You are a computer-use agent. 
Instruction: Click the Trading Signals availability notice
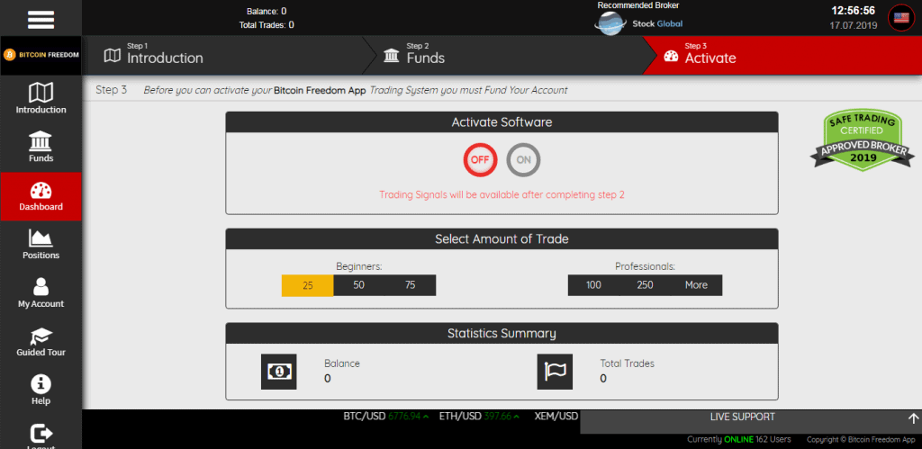(x=502, y=194)
